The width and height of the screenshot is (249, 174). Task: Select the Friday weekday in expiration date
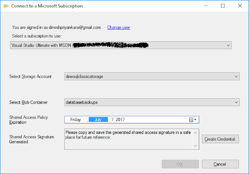pyautogui.click(x=75, y=120)
